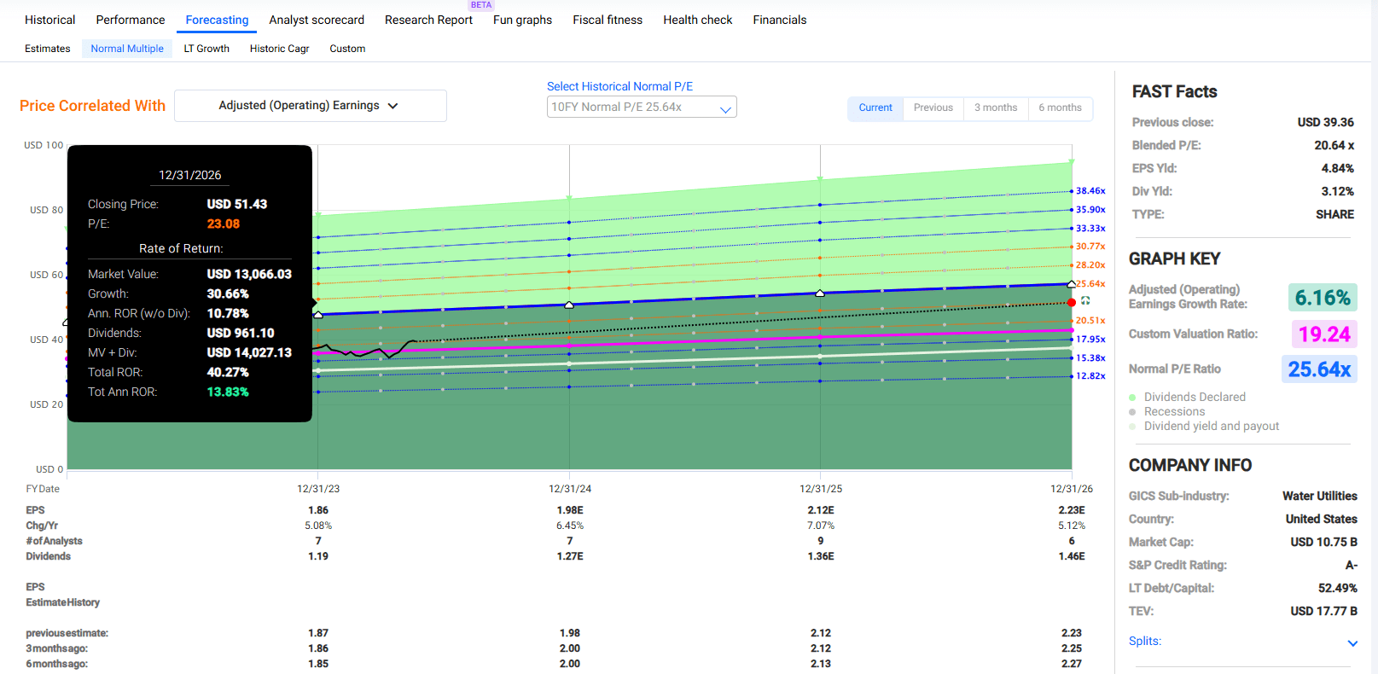This screenshot has height=674, width=1378.
Task: Click white triangle marker at 12/31/25
Action: 820,293
